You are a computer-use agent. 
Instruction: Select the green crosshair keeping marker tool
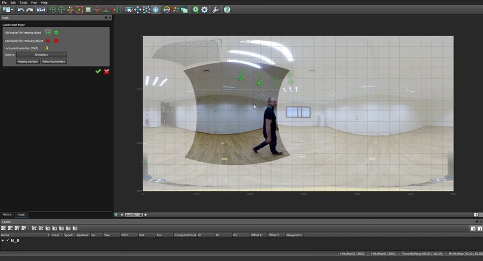(x=48, y=32)
